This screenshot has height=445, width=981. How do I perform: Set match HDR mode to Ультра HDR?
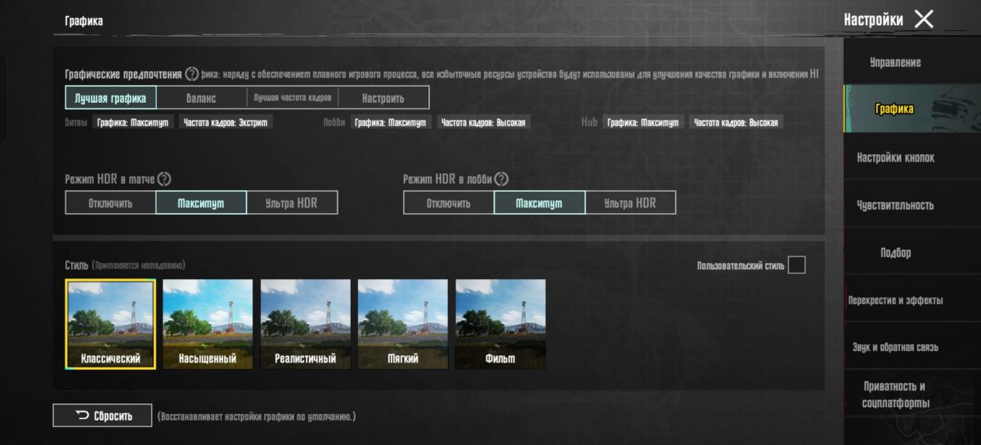pos(292,203)
